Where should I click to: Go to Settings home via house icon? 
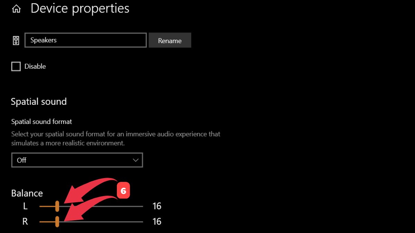(x=16, y=9)
